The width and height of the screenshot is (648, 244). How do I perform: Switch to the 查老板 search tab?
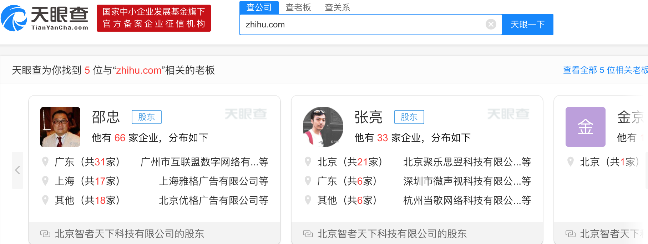[x=298, y=7]
